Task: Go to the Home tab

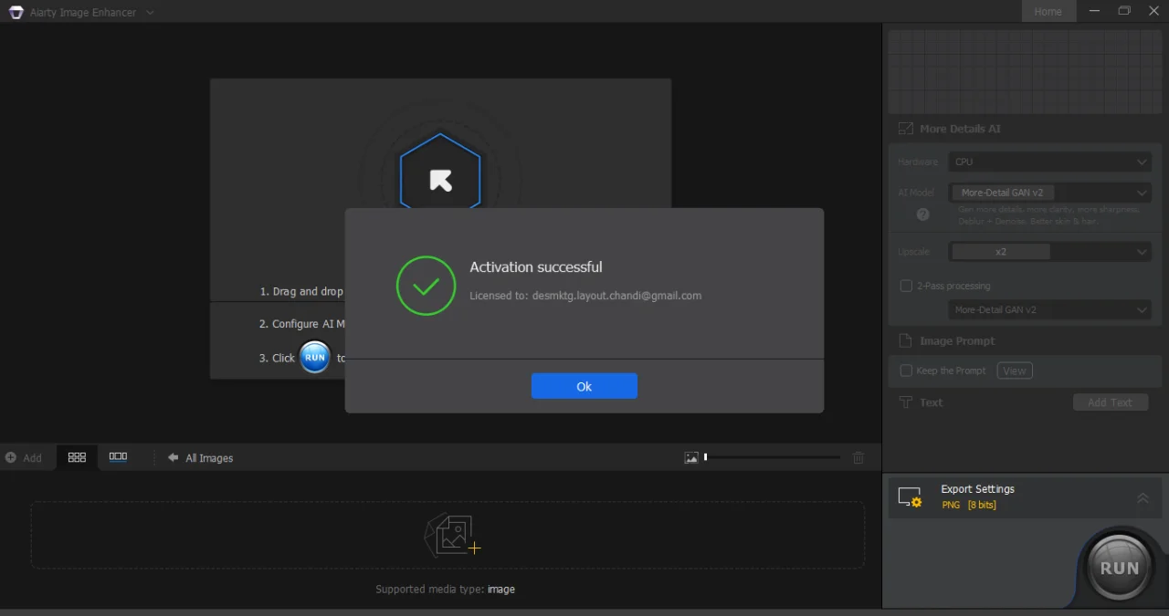Action: 1048,12
